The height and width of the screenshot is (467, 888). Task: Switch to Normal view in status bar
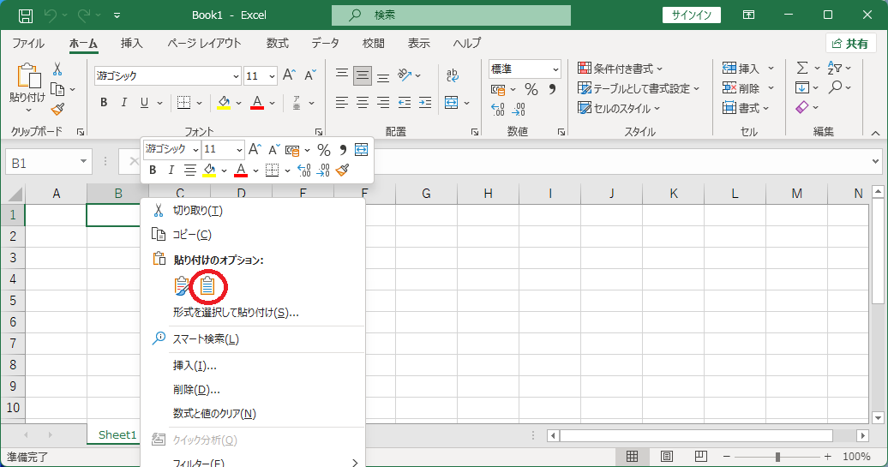[x=633, y=456]
